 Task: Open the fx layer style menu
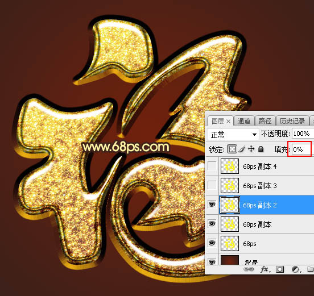click(x=265, y=270)
